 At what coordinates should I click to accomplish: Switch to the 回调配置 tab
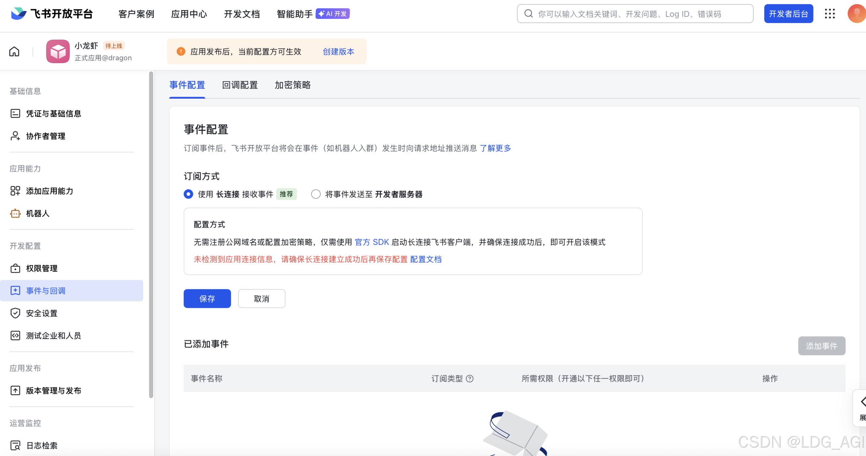(x=240, y=85)
